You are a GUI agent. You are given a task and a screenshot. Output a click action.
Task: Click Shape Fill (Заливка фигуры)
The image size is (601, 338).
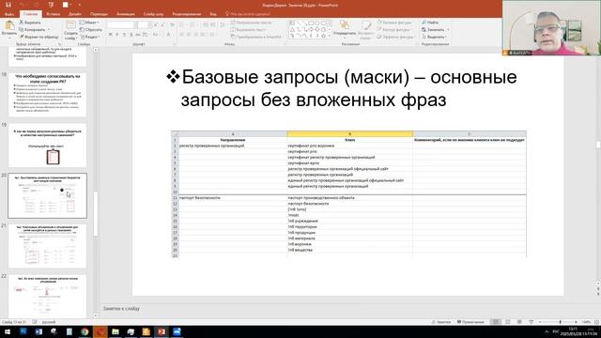[394, 23]
